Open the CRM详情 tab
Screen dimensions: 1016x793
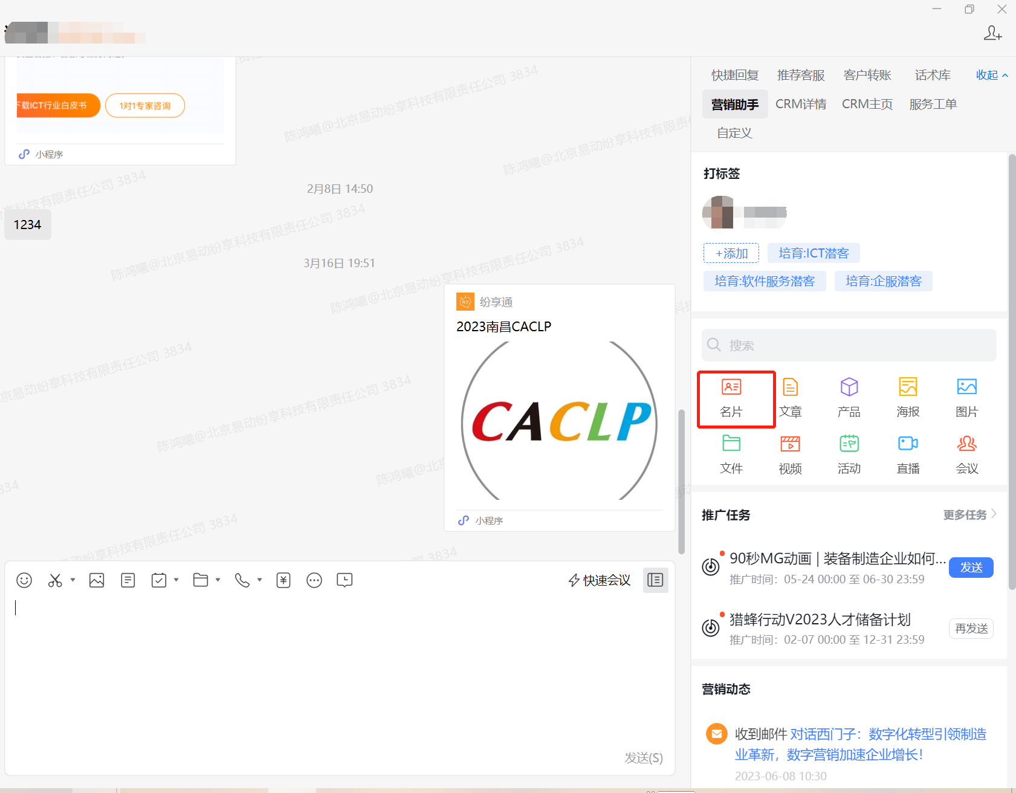[x=801, y=104]
